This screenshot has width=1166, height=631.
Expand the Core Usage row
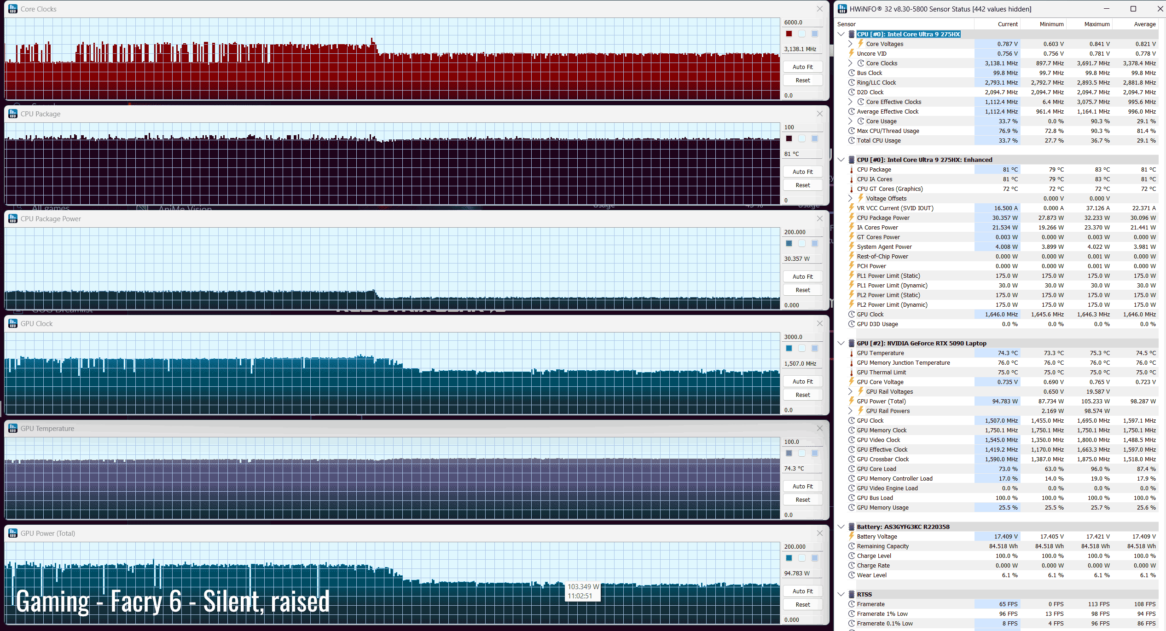[x=850, y=121]
